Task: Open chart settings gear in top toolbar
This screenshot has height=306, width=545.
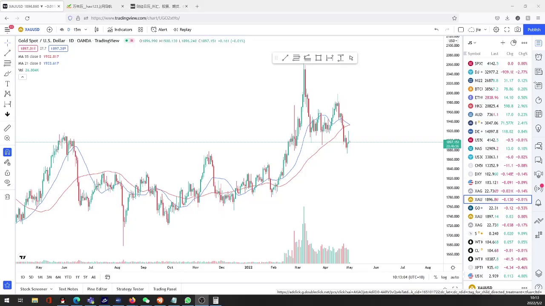Action: point(496,29)
